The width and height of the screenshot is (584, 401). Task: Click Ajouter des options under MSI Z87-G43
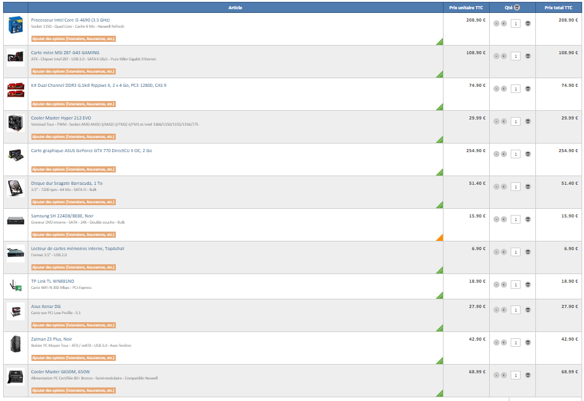pos(73,71)
